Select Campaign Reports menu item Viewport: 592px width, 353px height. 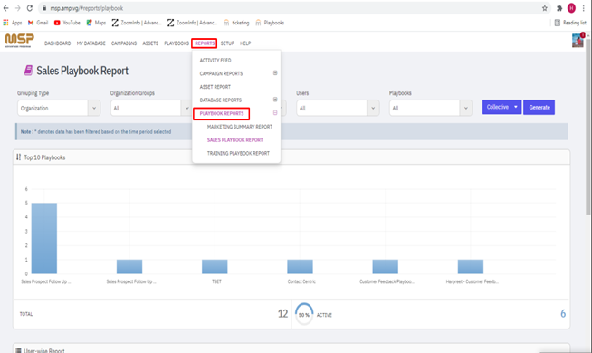coord(221,73)
